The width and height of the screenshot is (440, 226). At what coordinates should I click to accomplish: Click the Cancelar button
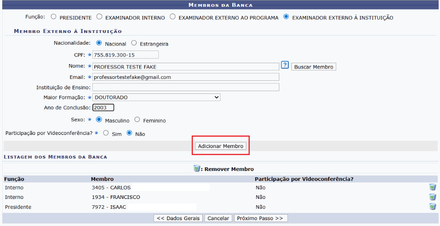[218, 218]
